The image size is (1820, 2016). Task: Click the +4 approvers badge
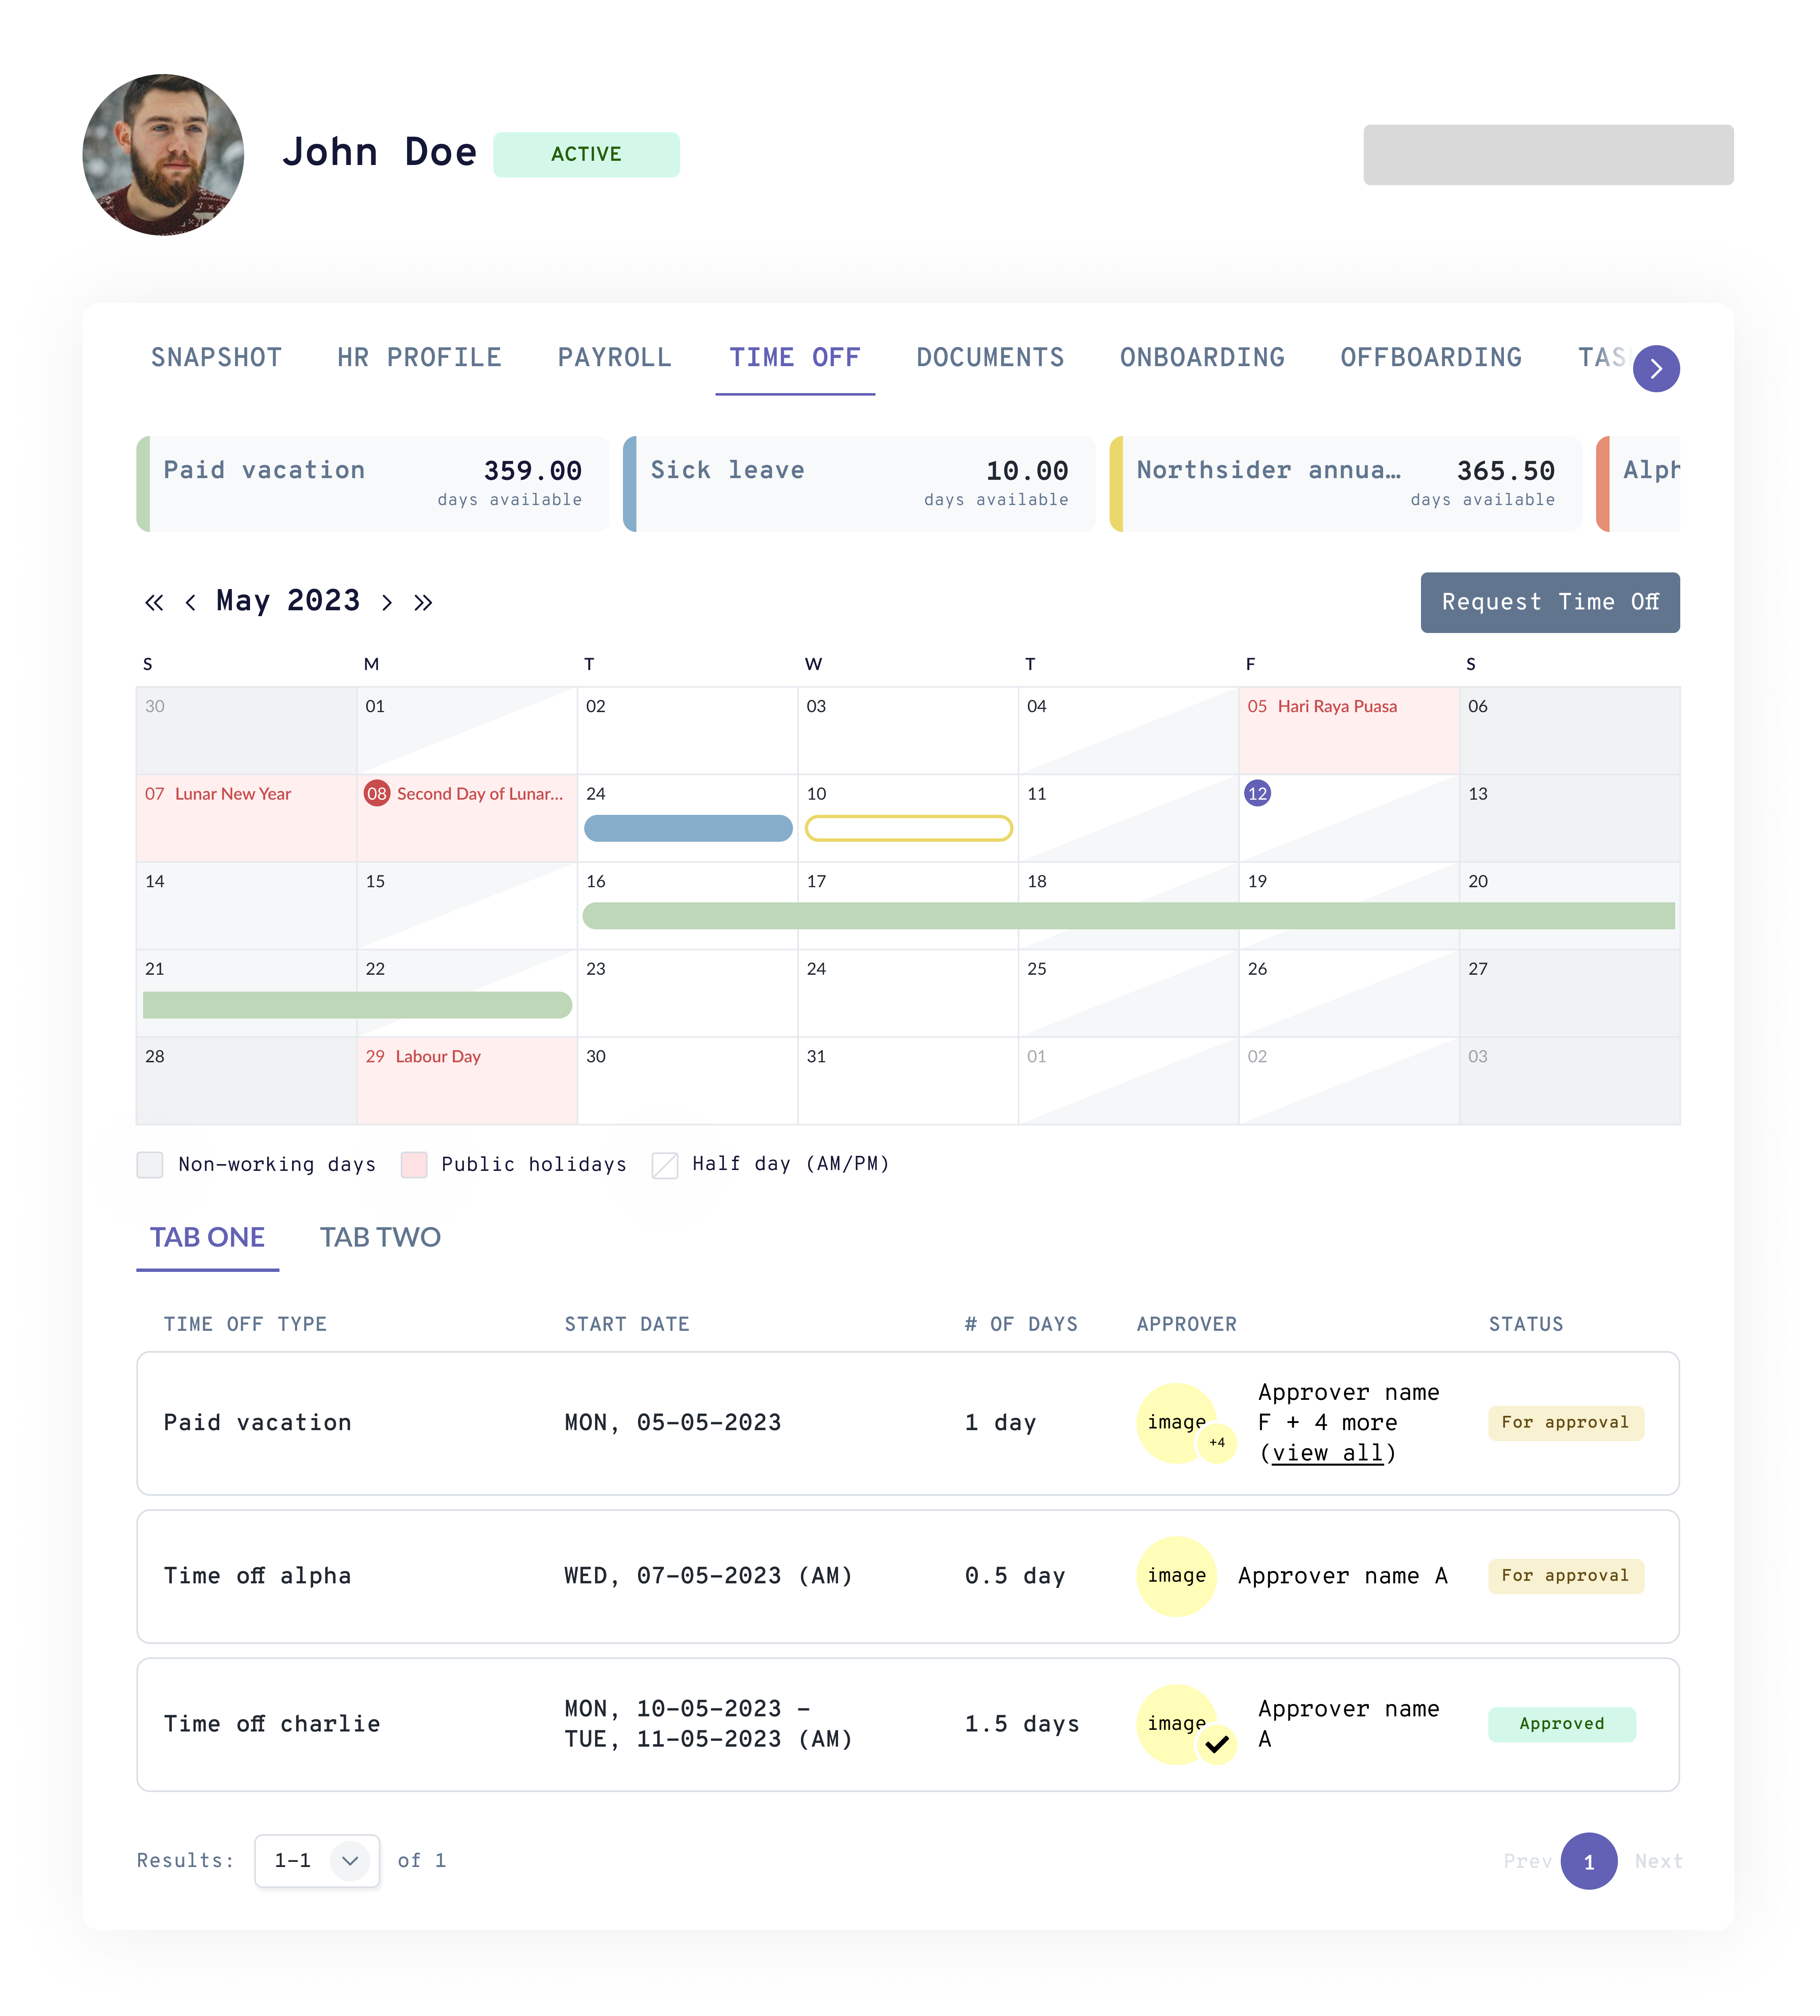pos(1216,1442)
